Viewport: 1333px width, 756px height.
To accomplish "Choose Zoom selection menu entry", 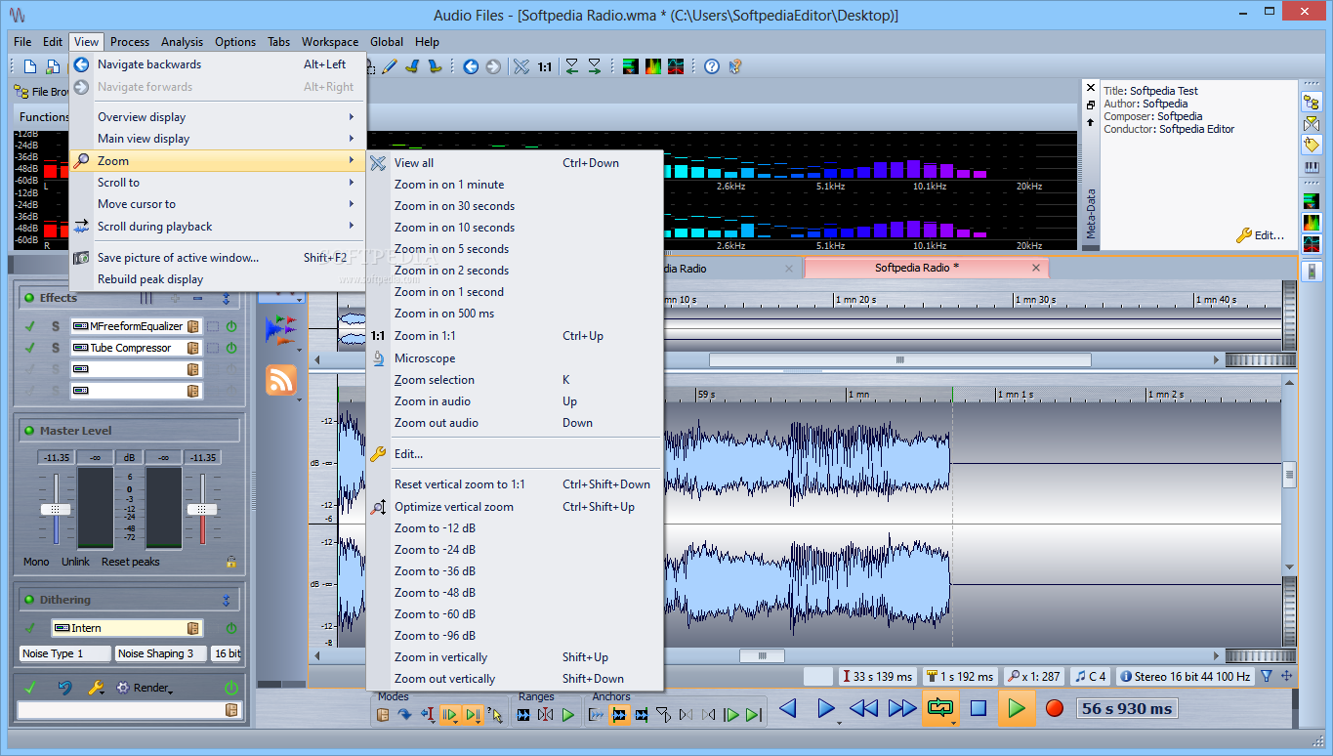I will click(515, 380).
